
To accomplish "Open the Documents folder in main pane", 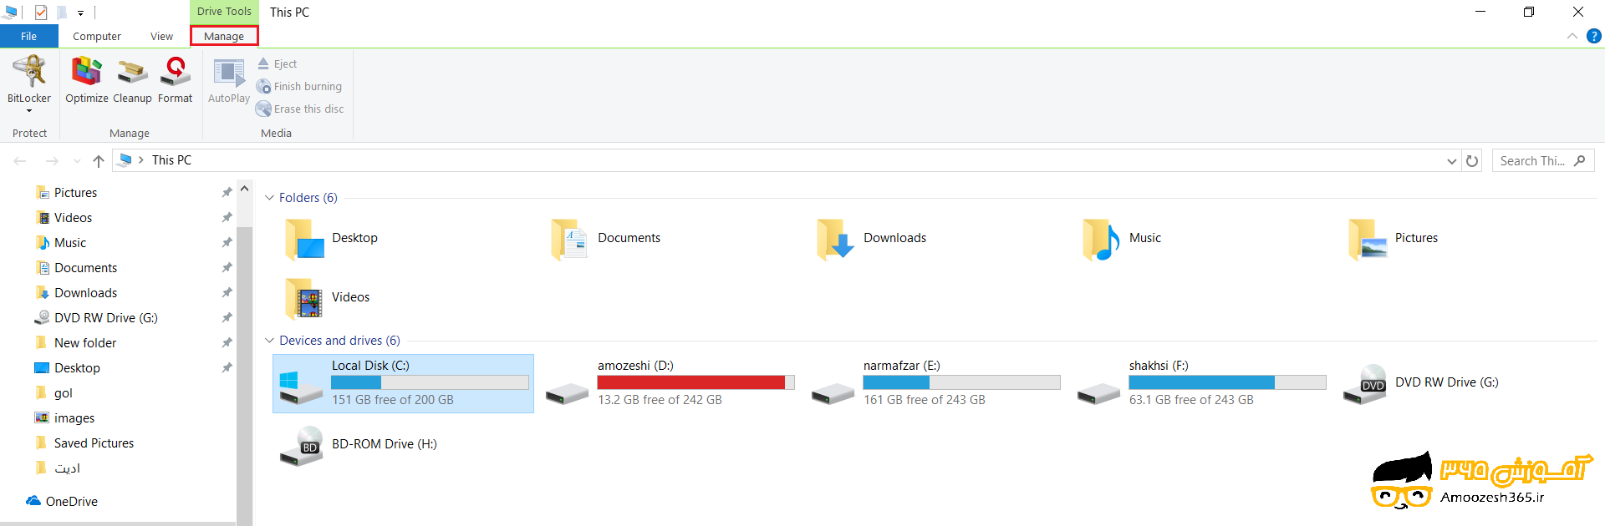I will point(605,239).
